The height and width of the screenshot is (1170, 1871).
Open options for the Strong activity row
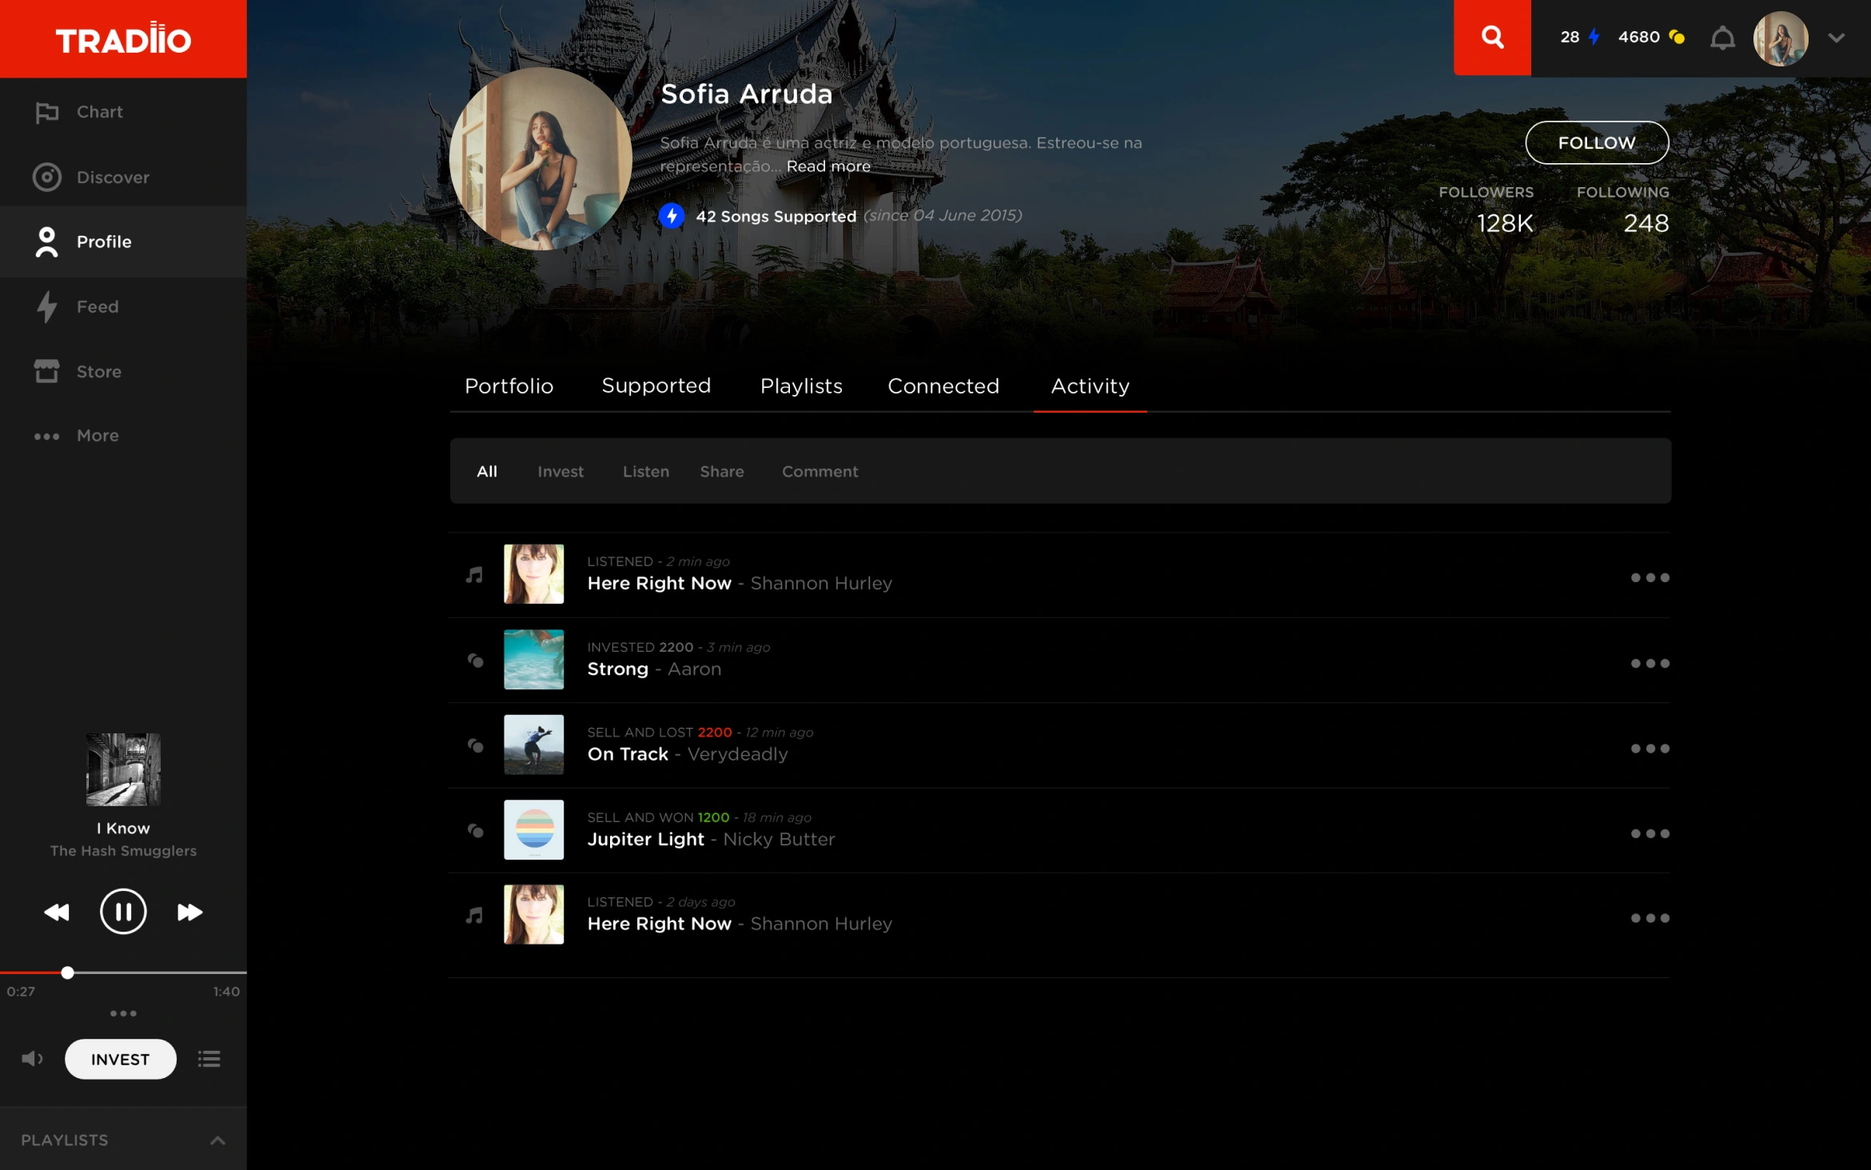coord(1650,664)
